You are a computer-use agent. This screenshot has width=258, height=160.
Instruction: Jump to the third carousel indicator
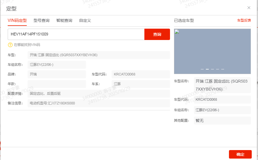tap(212, 69)
